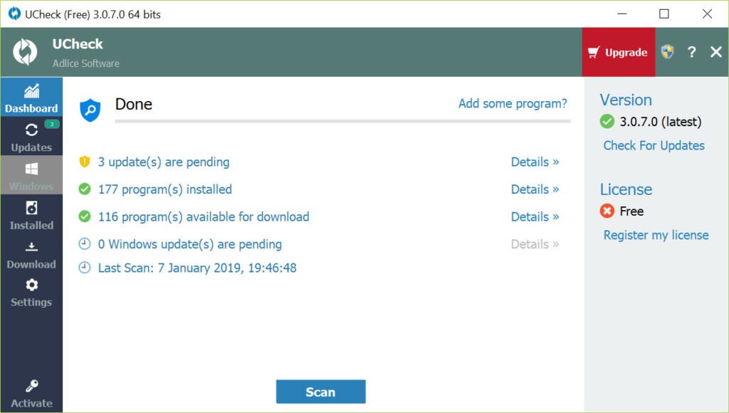Click green check next to version 3.0.7.0
The image size is (729, 413).
pyautogui.click(x=607, y=121)
